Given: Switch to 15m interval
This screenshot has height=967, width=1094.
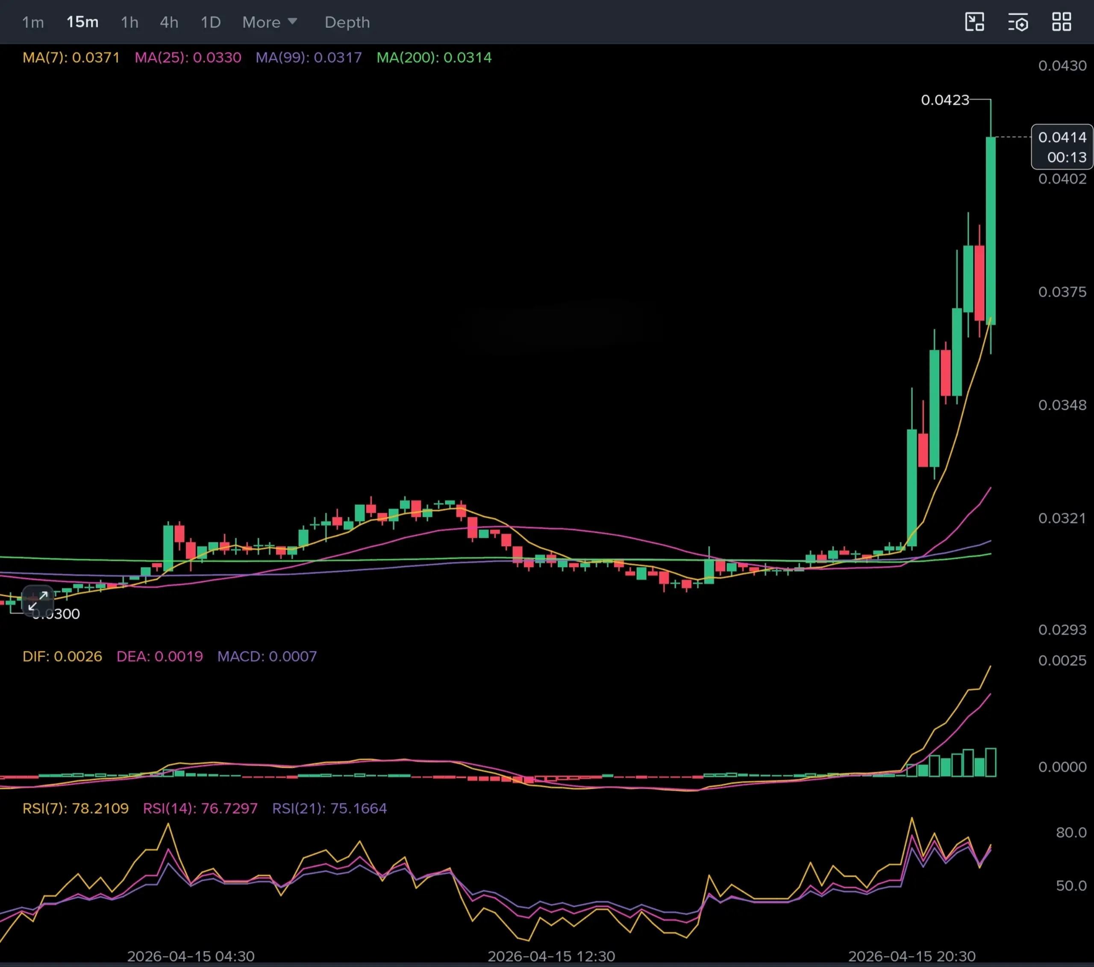Looking at the screenshot, I should point(82,22).
